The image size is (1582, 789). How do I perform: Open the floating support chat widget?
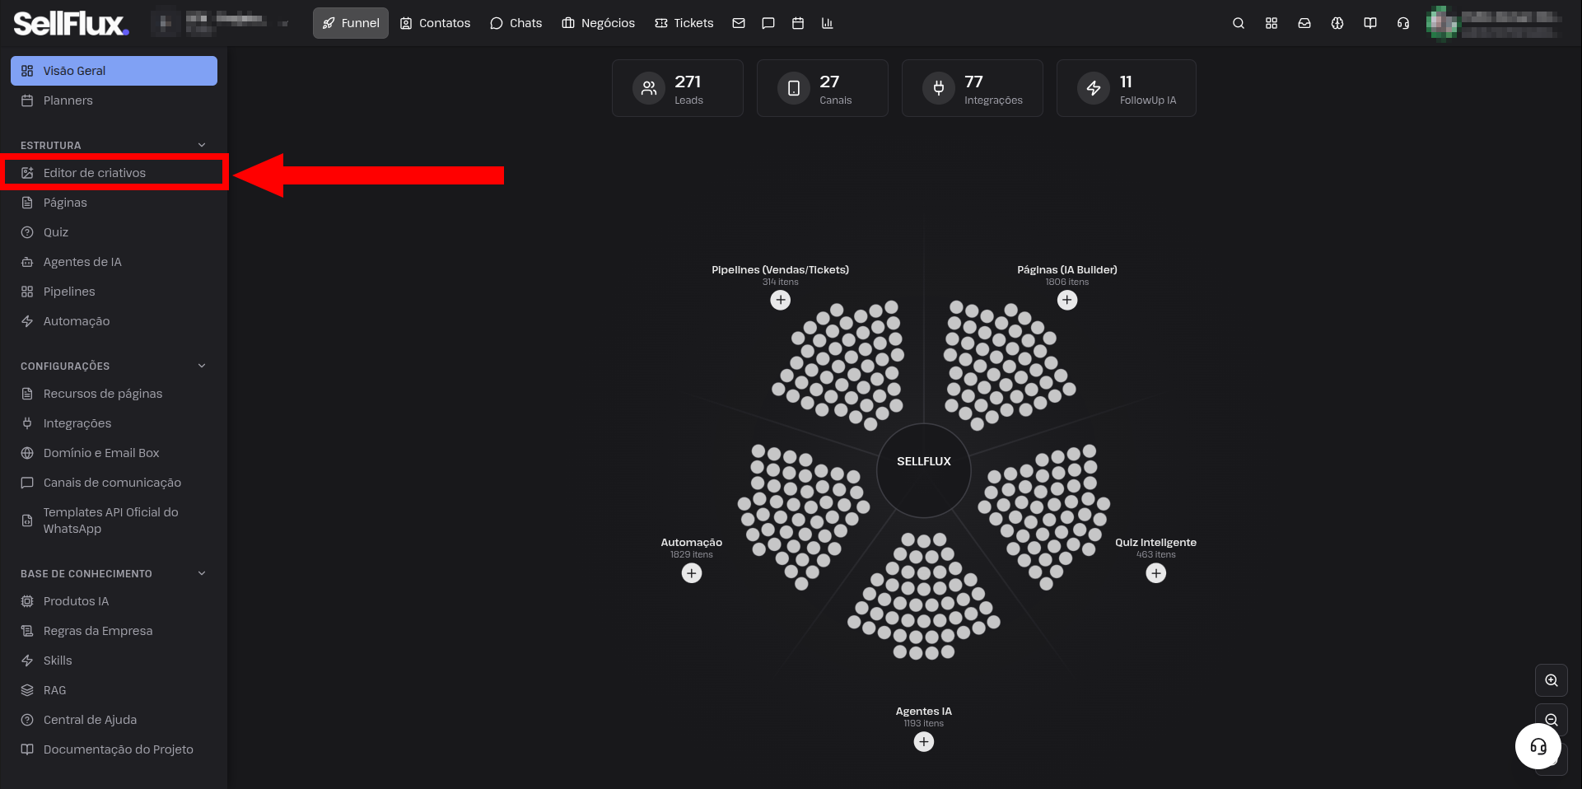1538,746
